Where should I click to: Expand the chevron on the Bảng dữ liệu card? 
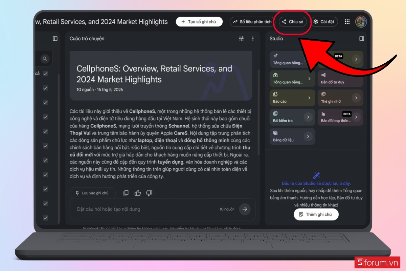point(308,137)
